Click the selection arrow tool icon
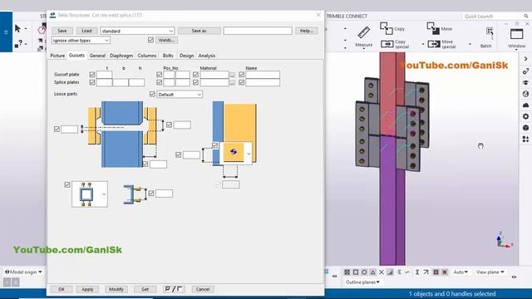 17,28
